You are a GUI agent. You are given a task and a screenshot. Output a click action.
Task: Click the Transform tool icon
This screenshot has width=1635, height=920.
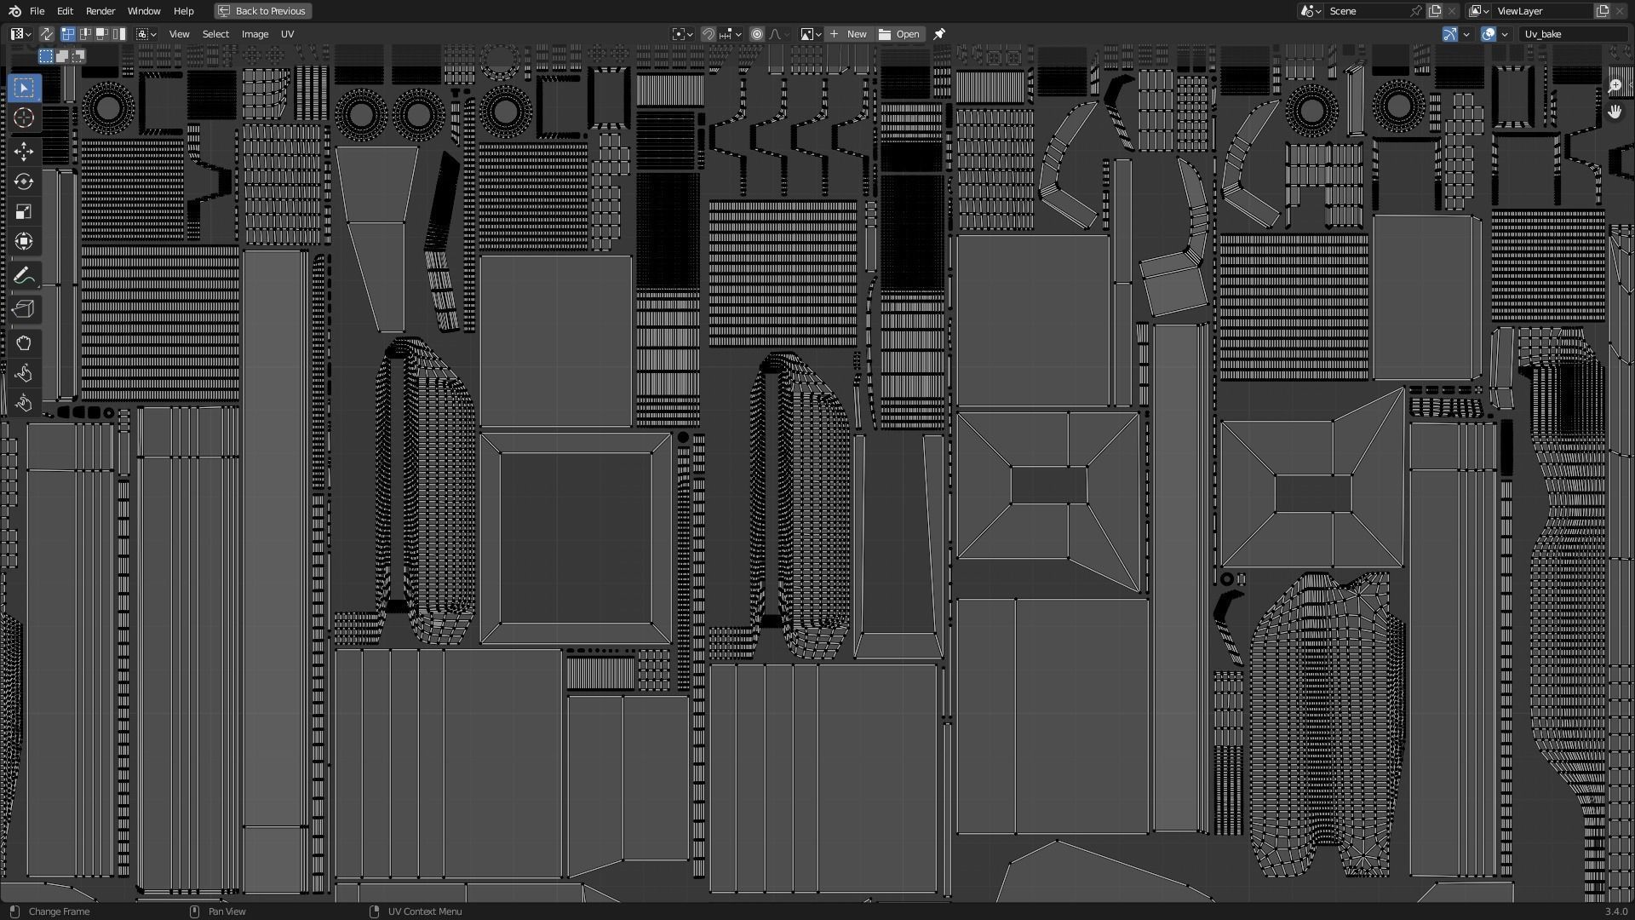24,241
